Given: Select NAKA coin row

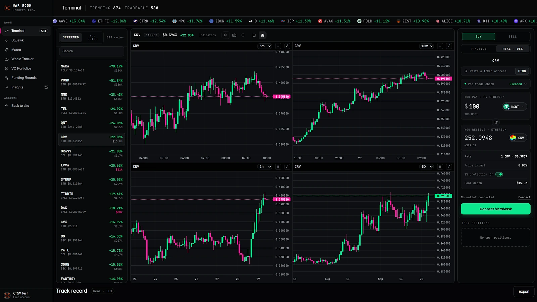Looking at the screenshot, I should (x=92, y=68).
